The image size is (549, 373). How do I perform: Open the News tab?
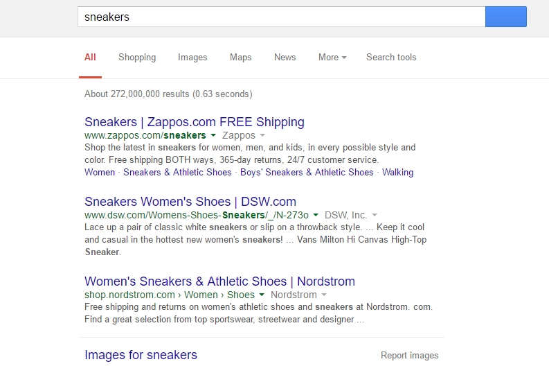pos(285,57)
